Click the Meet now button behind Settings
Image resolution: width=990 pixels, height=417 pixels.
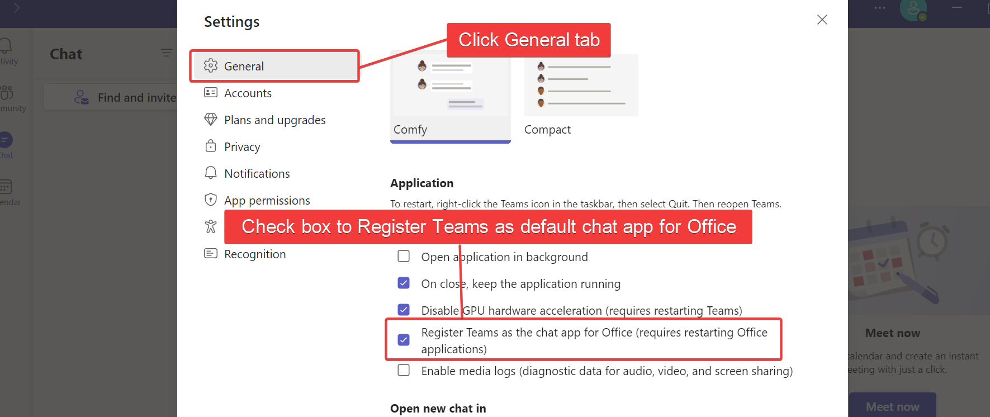(x=892, y=406)
